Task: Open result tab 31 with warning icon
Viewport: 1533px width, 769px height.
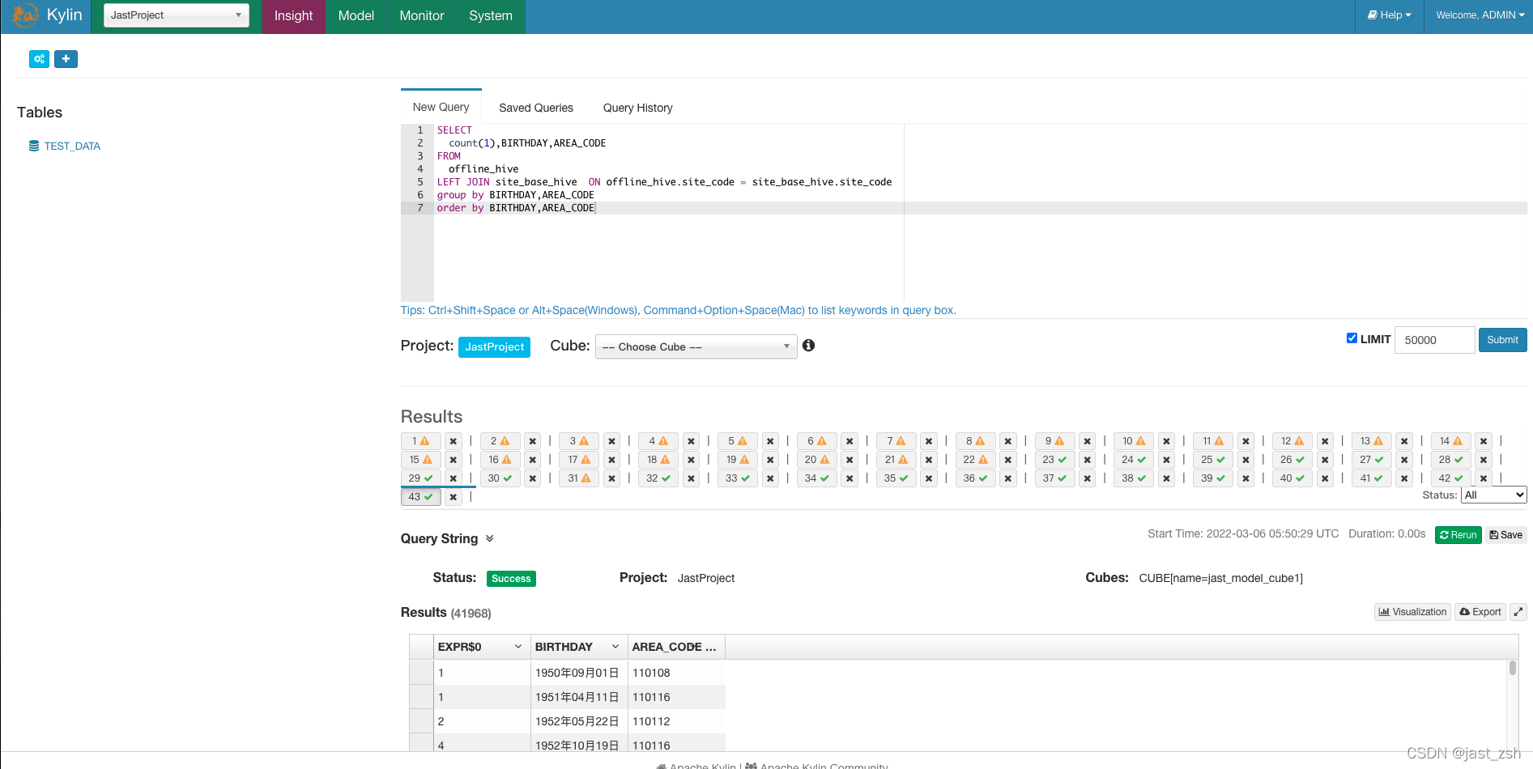Action: coord(580,478)
